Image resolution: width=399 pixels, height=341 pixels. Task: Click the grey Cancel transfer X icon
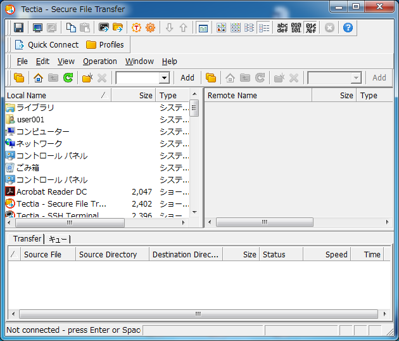point(329,27)
